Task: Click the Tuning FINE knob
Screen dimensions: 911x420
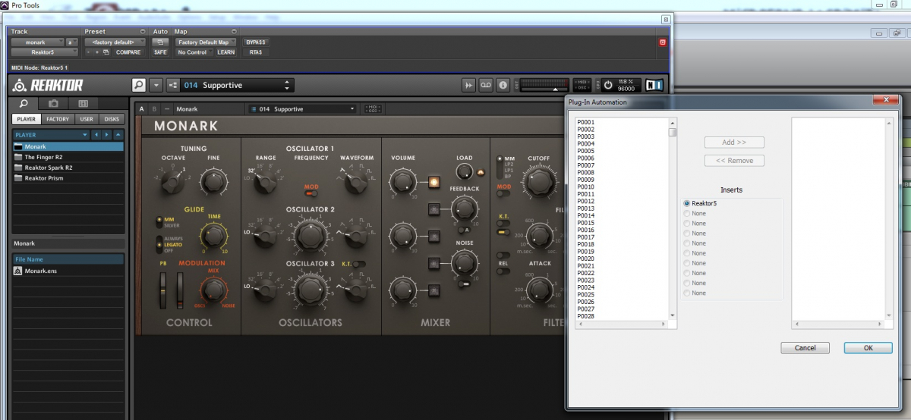Action: click(x=214, y=180)
